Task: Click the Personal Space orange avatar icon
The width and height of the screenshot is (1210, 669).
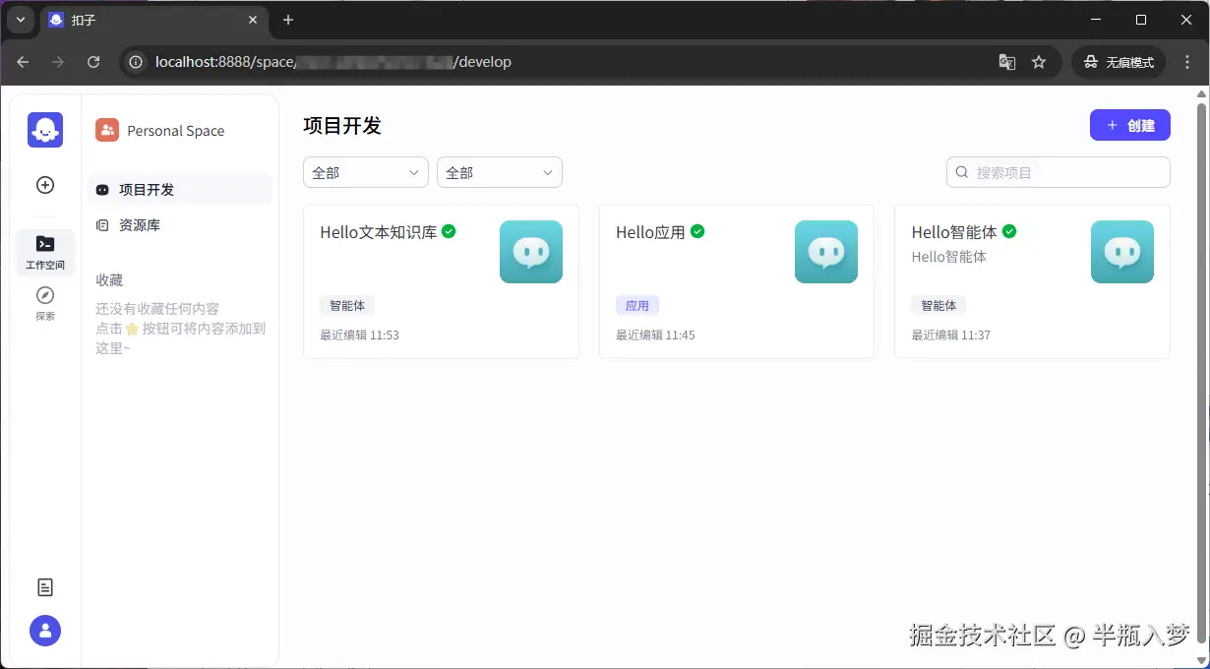Action: [106, 129]
